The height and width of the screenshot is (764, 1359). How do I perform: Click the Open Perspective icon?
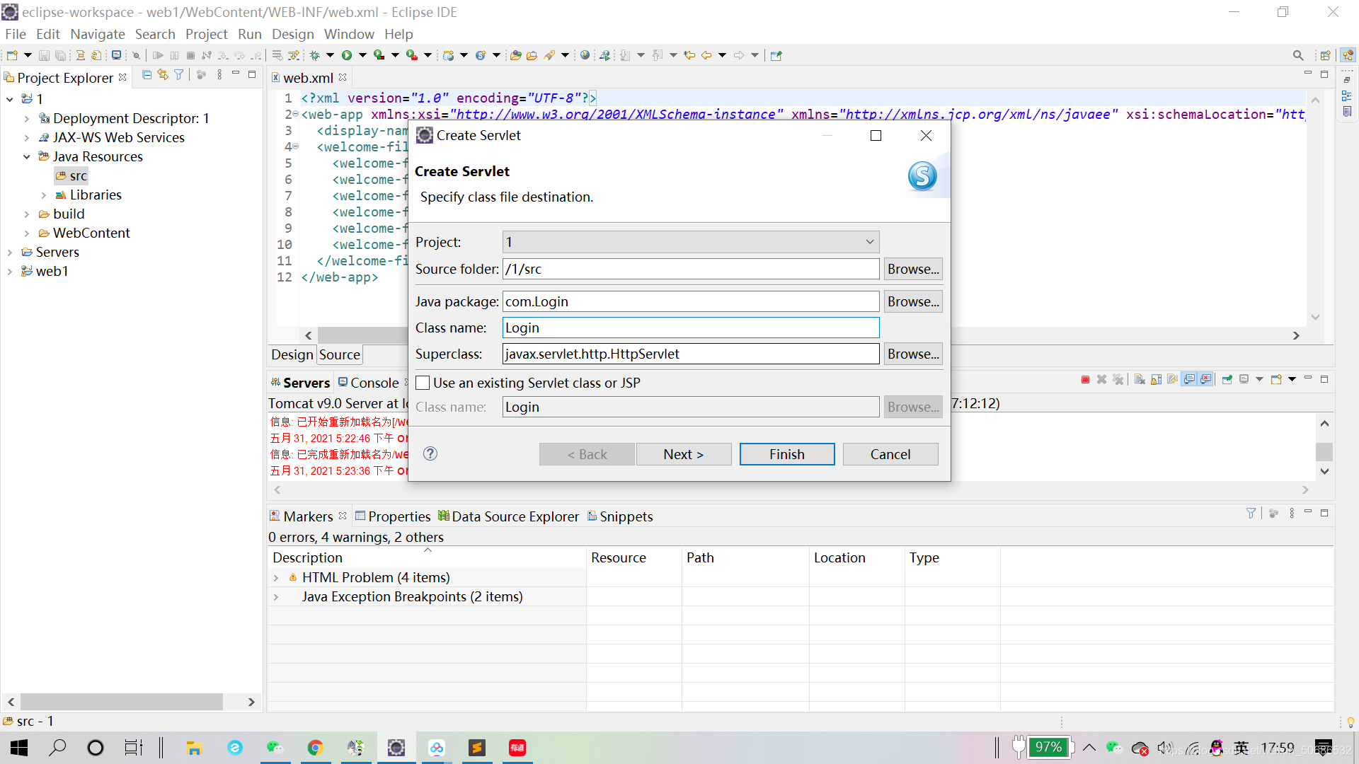[1325, 55]
